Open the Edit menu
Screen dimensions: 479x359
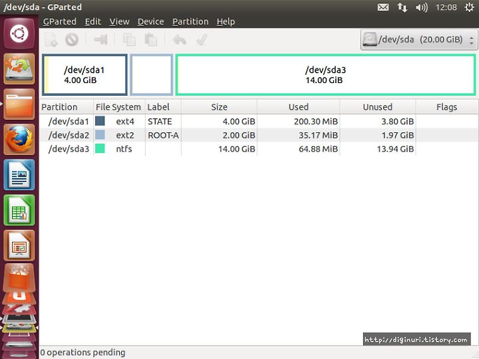click(x=93, y=22)
